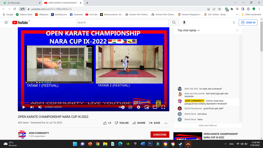Skip to the next video
Screen dimensions: 263x148
pyautogui.click(x=32, y=107)
